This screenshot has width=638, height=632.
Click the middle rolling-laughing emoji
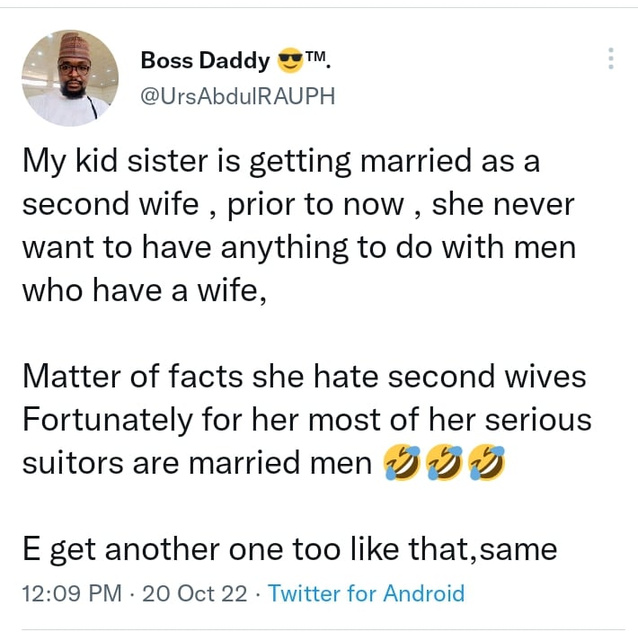pos(444,463)
